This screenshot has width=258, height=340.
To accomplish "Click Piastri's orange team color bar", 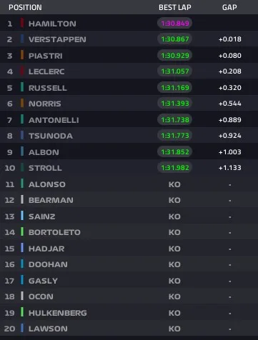I will (22, 55).
